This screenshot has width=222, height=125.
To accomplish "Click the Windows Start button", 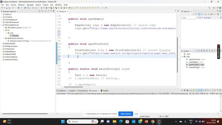I will point(63,122).
